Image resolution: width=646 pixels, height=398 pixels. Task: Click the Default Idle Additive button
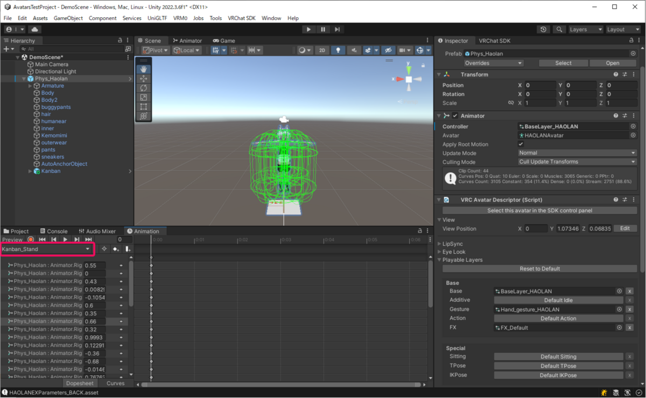click(559, 300)
